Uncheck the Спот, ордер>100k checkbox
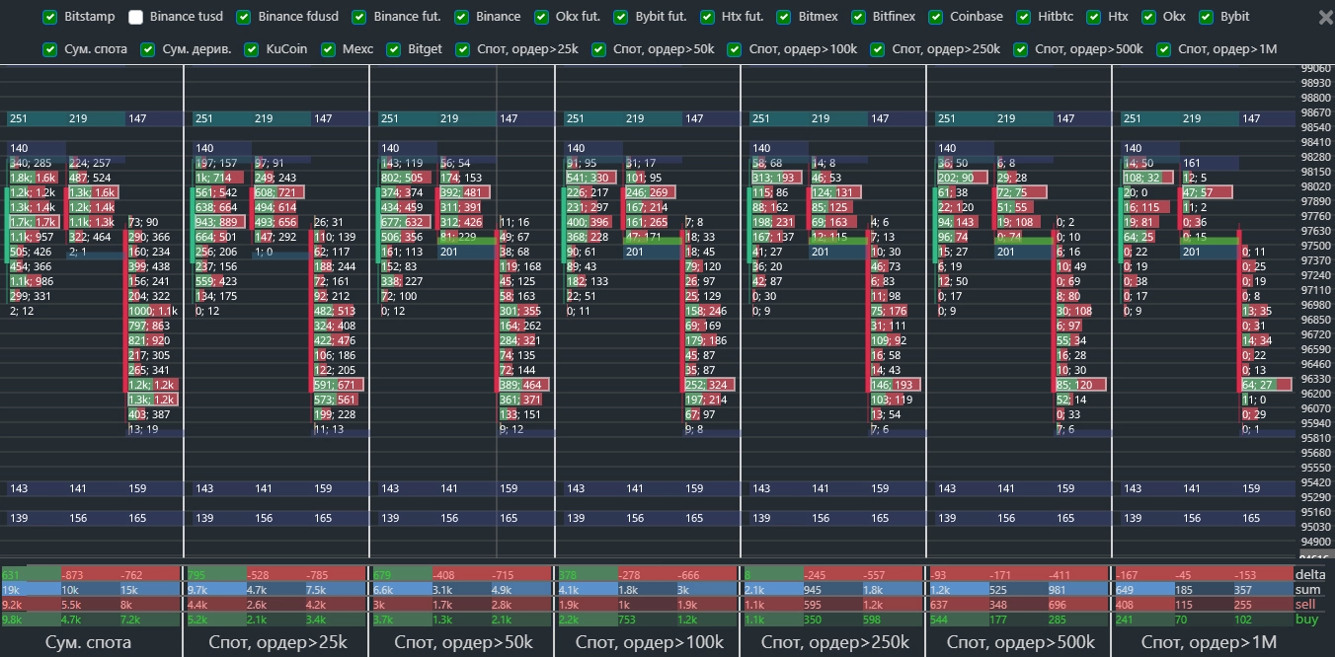The width and height of the screenshot is (1335, 657). tap(735, 49)
